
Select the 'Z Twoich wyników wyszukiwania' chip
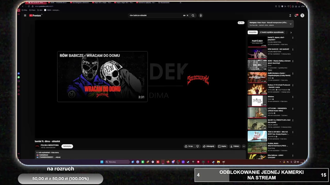point(272,32)
